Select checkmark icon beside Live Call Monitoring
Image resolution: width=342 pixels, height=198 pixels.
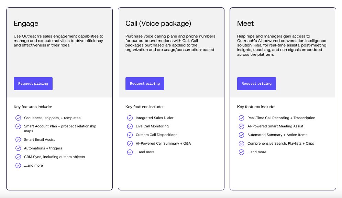click(130, 126)
